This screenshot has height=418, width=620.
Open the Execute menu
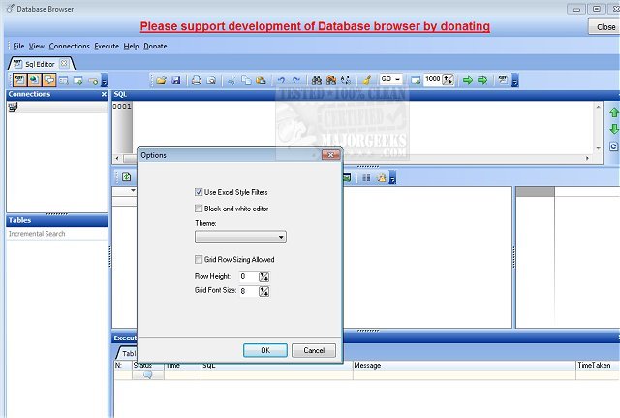tap(107, 46)
